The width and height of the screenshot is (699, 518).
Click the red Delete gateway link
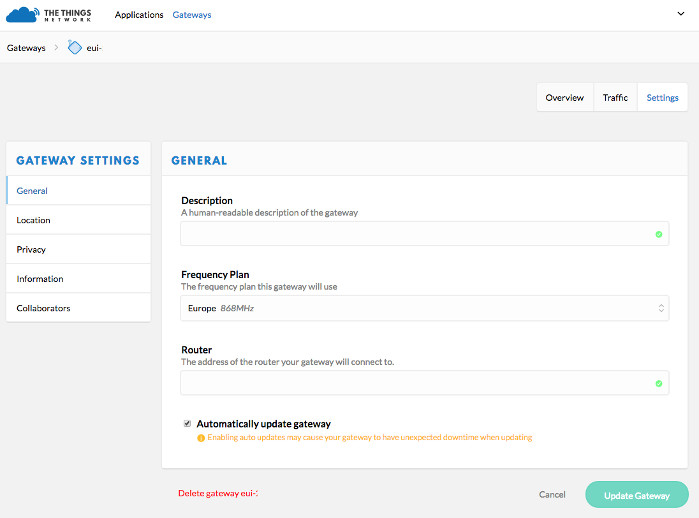(217, 493)
